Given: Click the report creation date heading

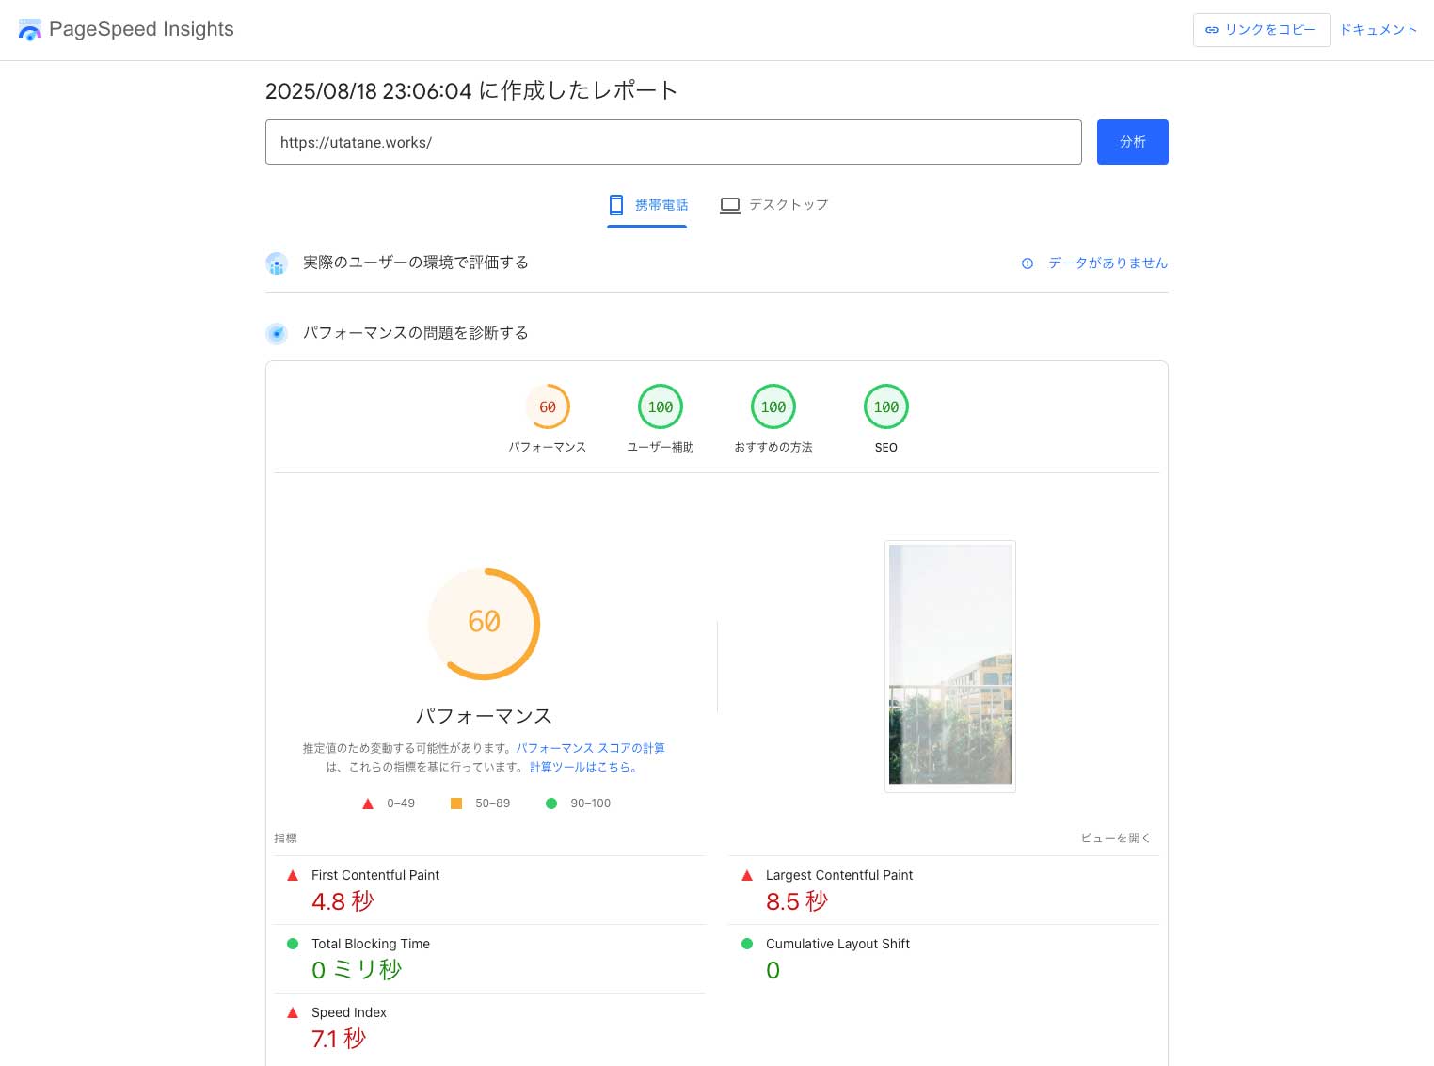Looking at the screenshot, I should (x=471, y=90).
